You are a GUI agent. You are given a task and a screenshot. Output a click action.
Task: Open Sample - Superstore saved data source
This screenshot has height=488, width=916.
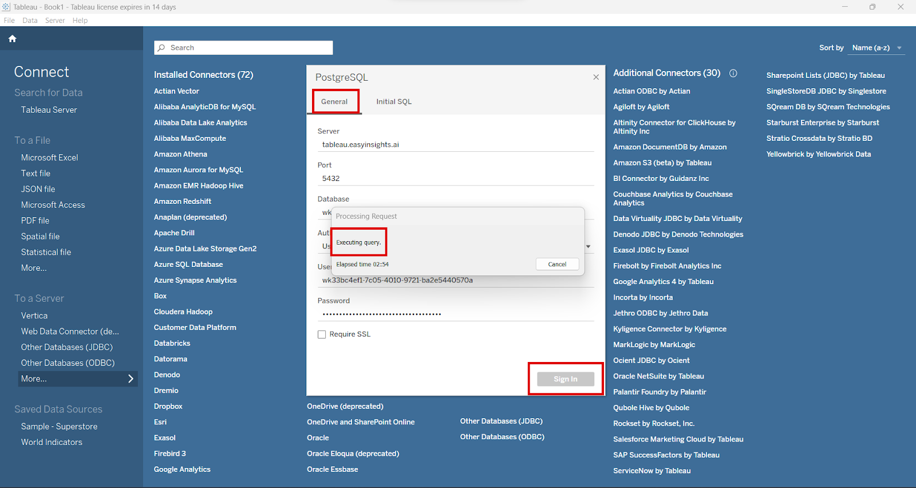point(59,427)
